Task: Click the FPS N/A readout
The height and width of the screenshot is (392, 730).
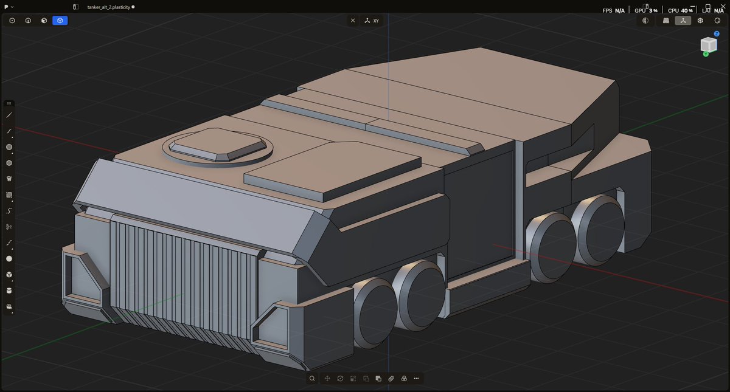Action: point(613,10)
